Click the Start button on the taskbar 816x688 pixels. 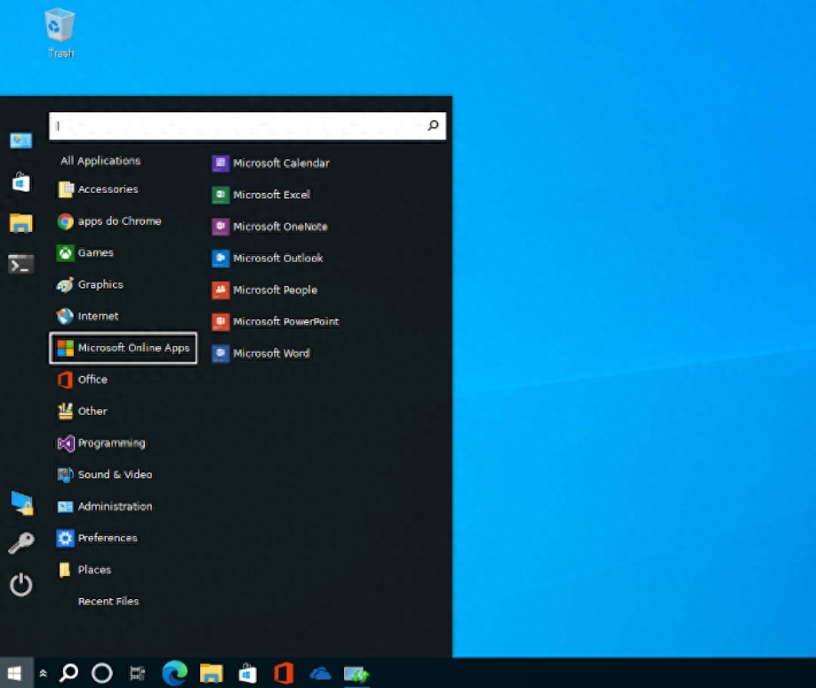(x=14, y=674)
